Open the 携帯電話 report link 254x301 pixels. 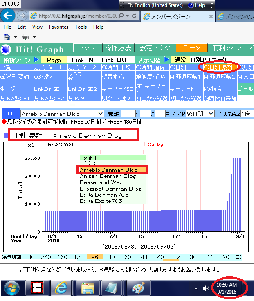[119, 76]
